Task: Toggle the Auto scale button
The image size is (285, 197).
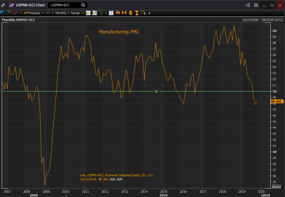Action: pos(276,187)
